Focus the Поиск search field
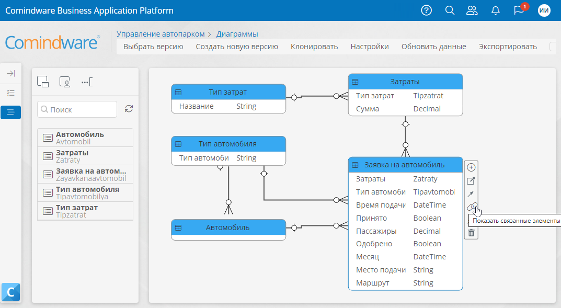Viewport: 561px width, 308px height. (x=77, y=109)
